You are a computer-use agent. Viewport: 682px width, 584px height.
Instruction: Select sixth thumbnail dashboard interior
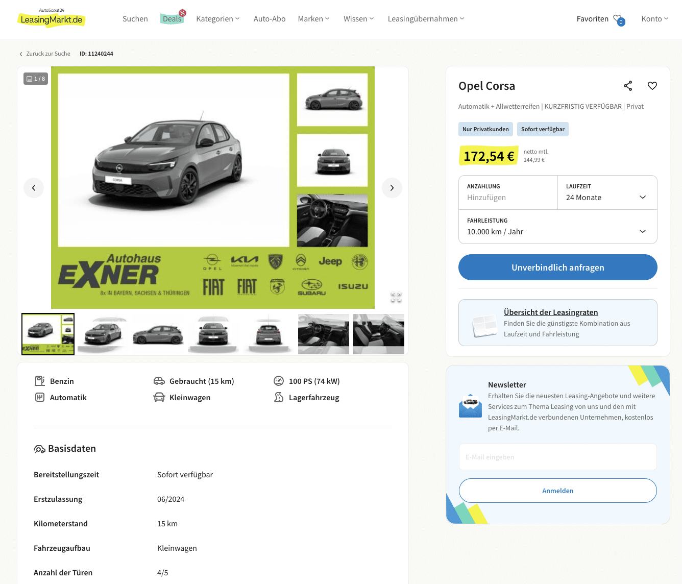324,334
